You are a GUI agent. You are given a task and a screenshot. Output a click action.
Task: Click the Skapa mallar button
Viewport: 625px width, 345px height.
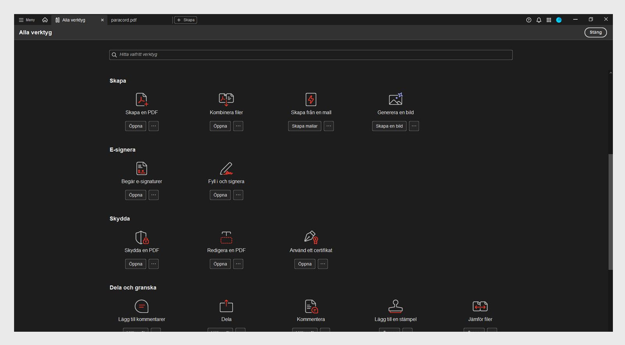coord(305,126)
